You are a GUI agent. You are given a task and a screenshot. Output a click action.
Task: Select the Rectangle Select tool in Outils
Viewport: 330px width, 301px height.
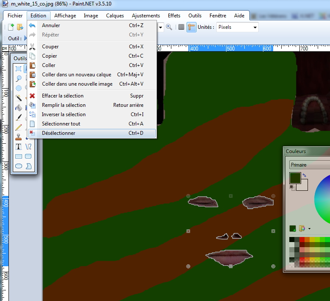pos(19,69)
